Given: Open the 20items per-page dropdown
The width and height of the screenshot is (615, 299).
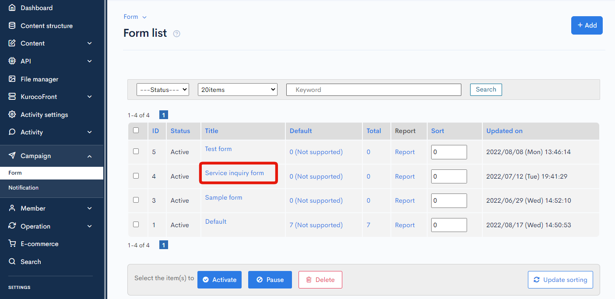Looking at the screenshot, I should (238, 89).
